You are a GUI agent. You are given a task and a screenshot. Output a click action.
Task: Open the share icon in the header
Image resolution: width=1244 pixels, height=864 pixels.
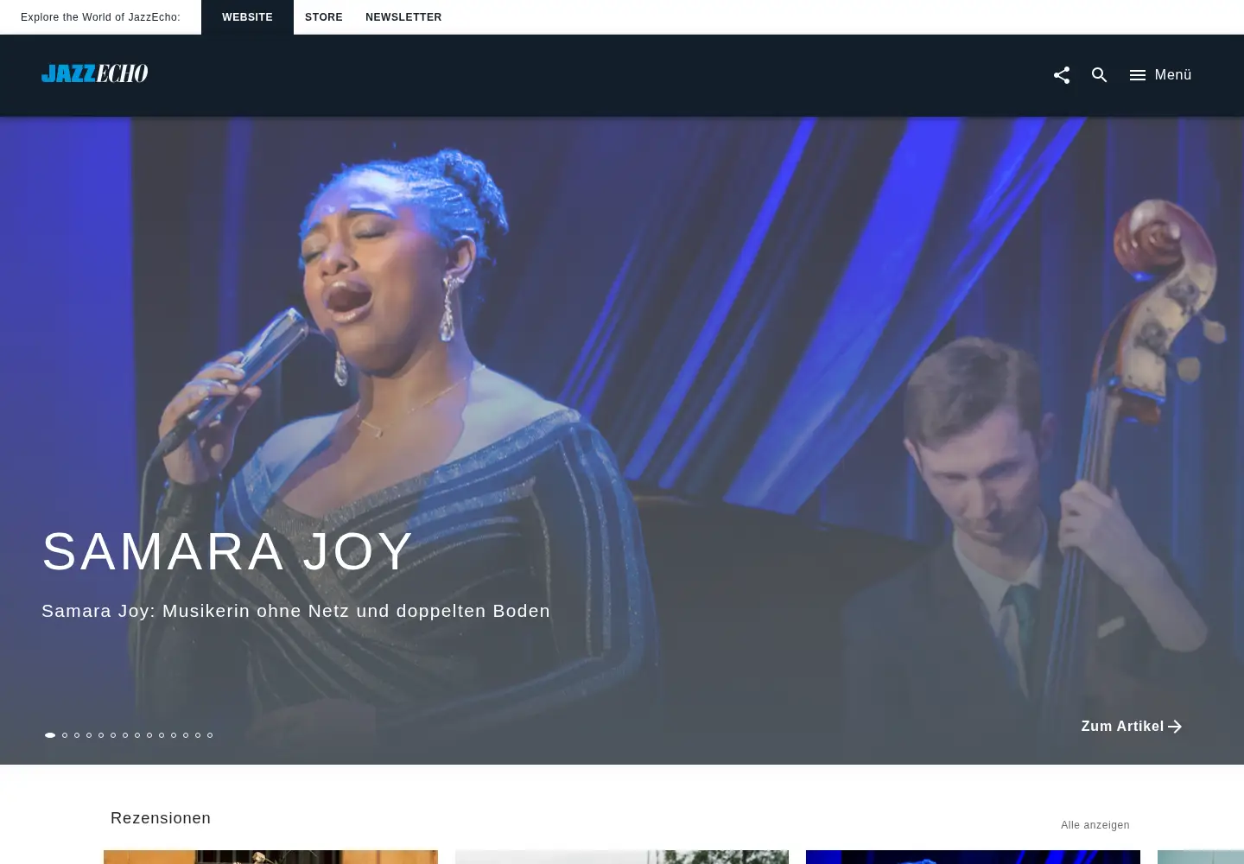coord(1062,75)
